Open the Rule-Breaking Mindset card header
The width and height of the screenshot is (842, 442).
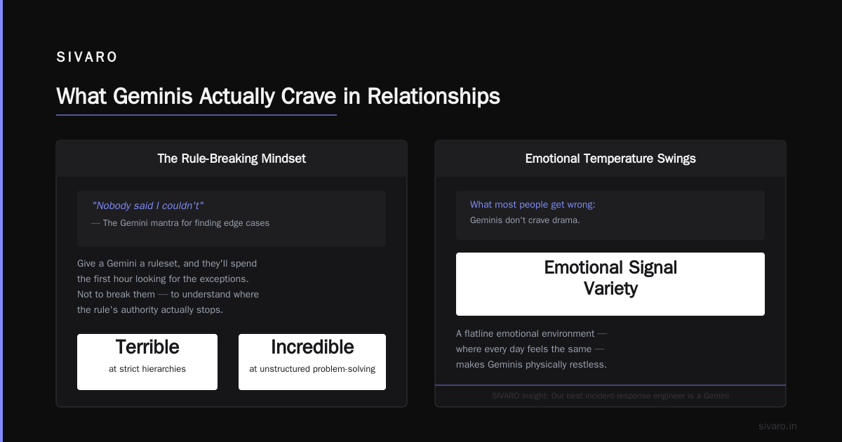coord(232,159)
